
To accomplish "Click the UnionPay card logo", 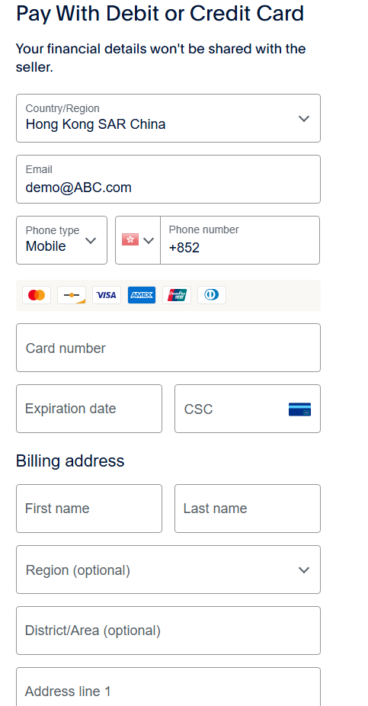I will [177, 295].
